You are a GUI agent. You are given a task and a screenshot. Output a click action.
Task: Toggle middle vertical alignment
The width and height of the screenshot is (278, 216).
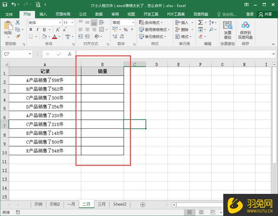click(87, 23)
